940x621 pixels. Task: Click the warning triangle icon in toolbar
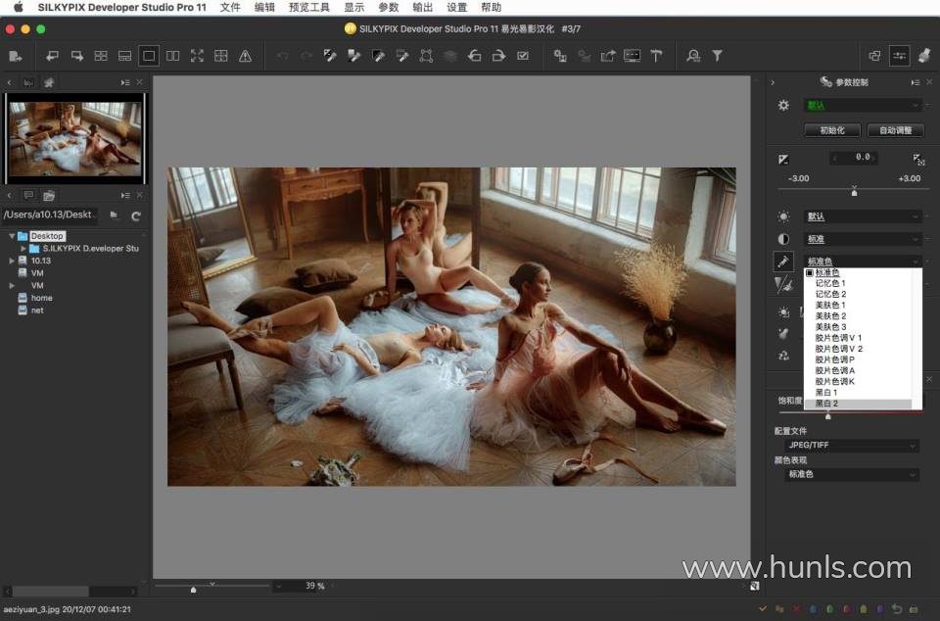pos(245,56)
